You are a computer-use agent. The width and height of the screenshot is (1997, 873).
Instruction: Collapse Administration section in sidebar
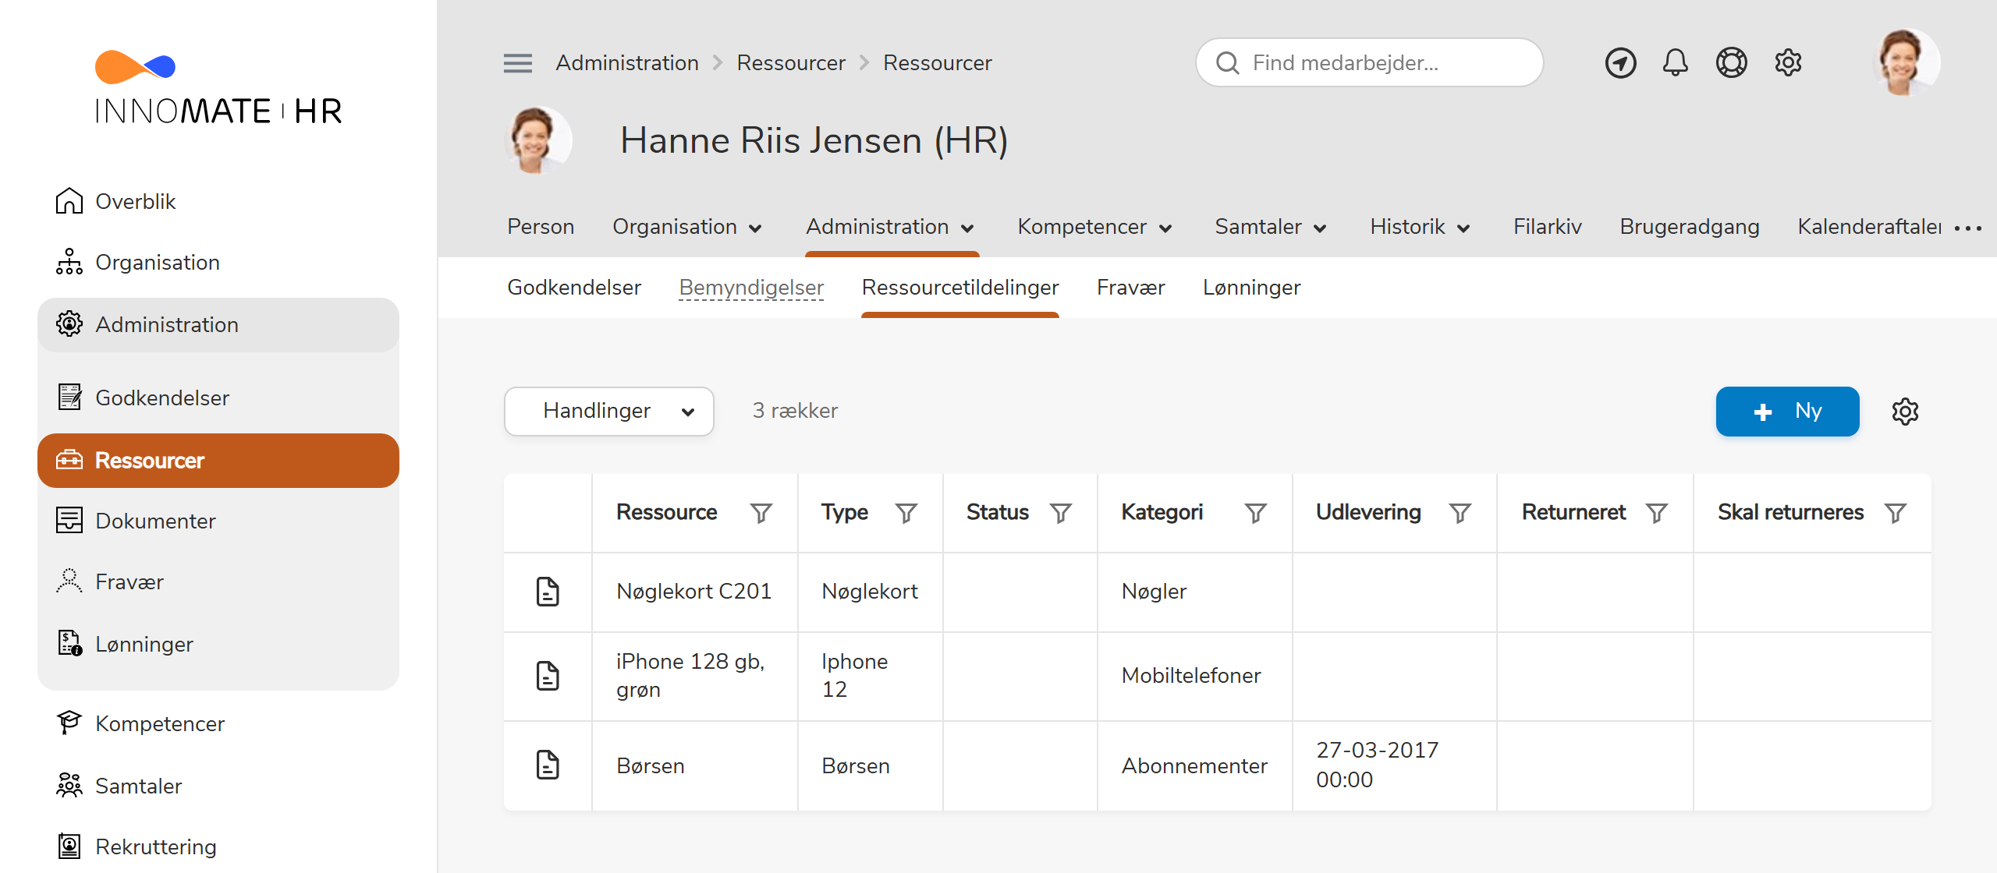[x=218, y=324]
